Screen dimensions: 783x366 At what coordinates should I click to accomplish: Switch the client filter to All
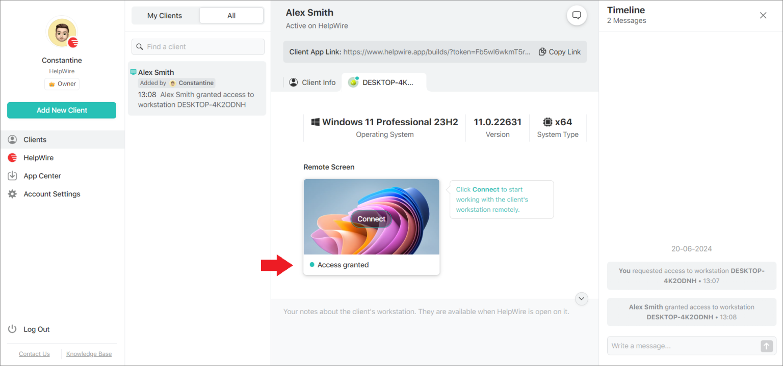[231, 15]
